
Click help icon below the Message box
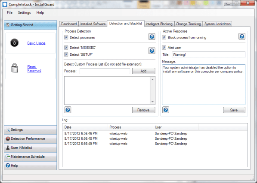click(166, 110)
